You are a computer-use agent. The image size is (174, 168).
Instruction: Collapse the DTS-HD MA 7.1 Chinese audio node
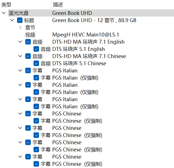(x=20, y=56)
